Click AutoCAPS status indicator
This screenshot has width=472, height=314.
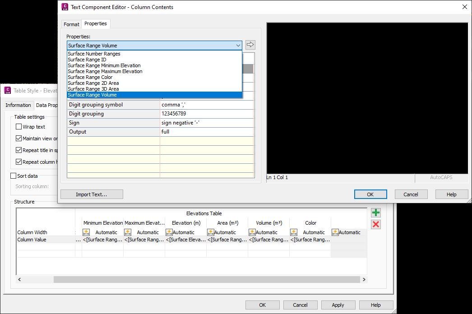(441, 178)
